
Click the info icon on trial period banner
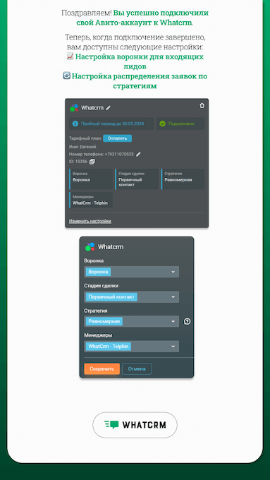click(x=75, y=124)
